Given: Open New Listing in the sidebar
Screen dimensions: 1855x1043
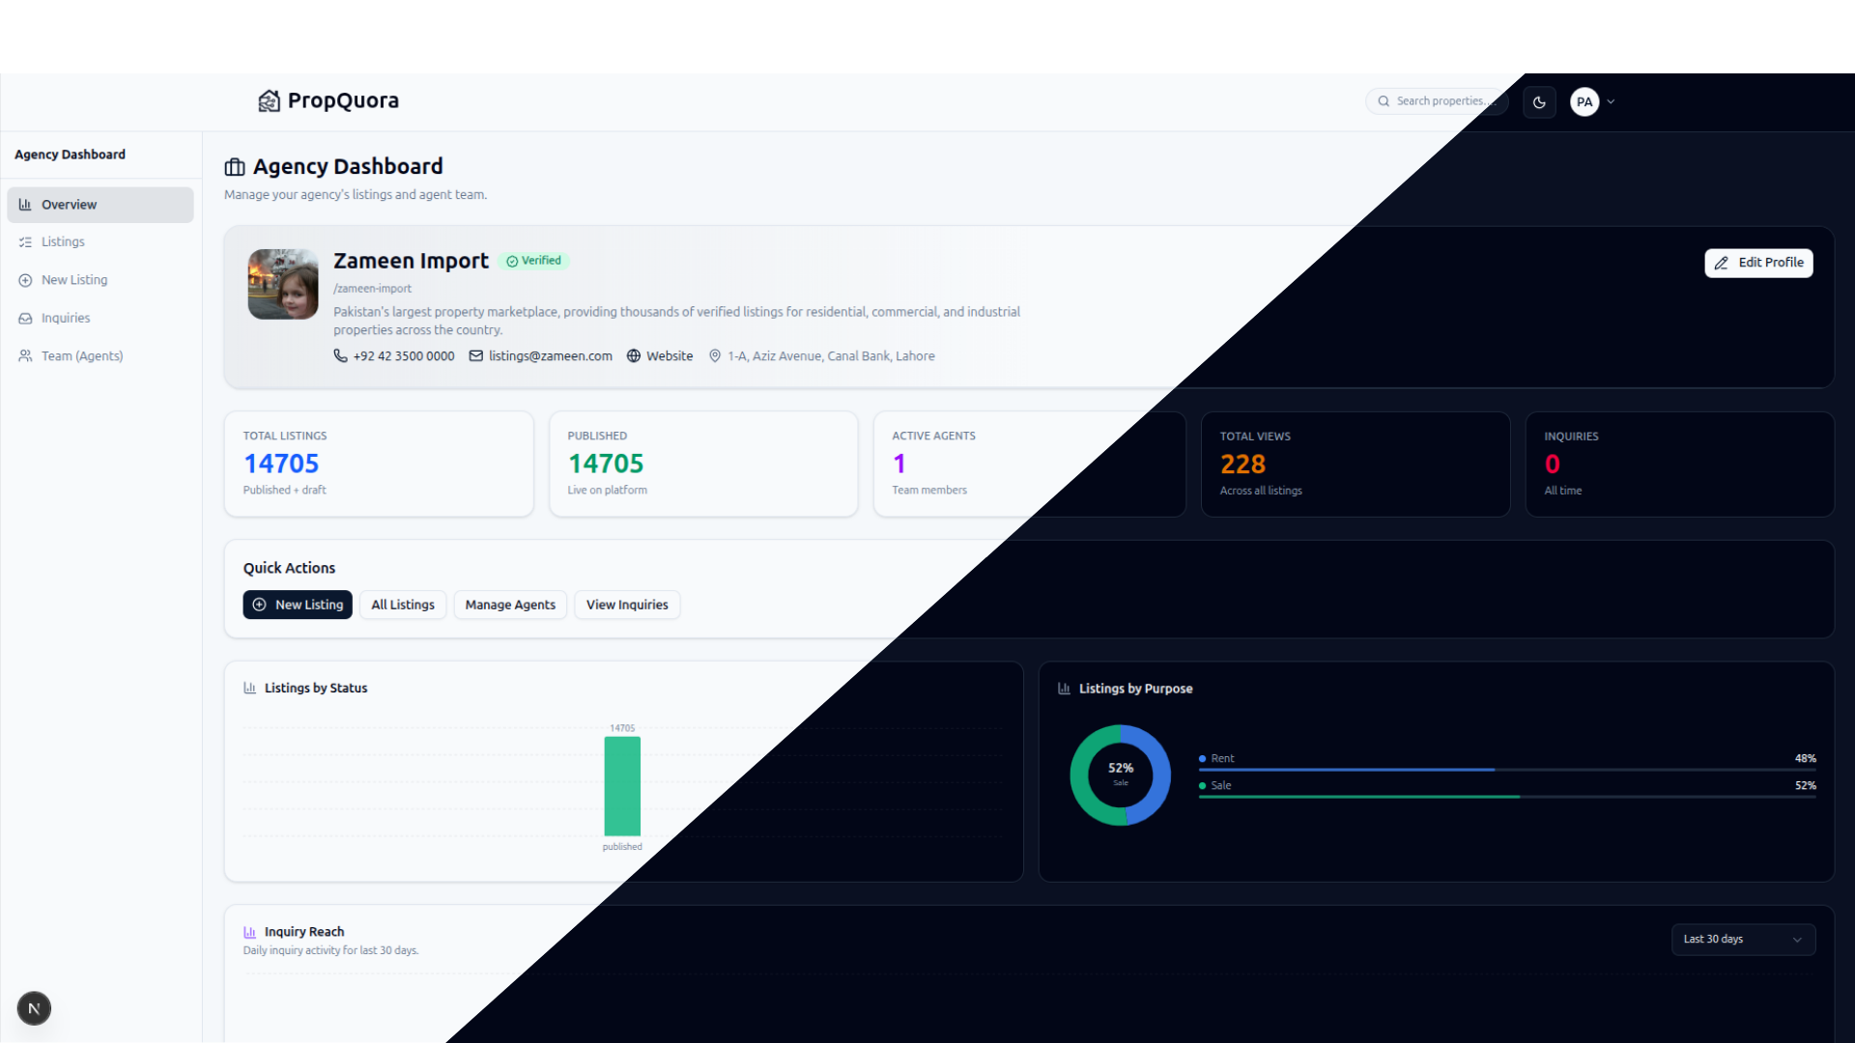Looking at the screenshot, I should (x=100, y=280).
